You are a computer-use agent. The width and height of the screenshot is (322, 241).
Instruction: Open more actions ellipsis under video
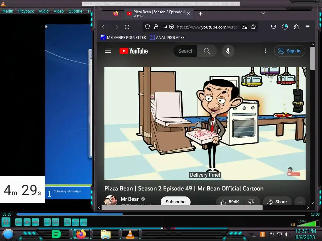pos(300,202)
